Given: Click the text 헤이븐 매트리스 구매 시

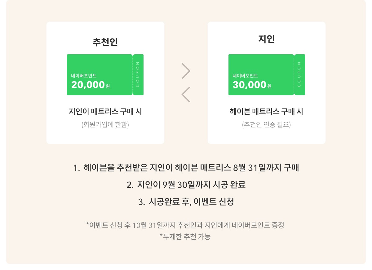Looking at the screenshot, I should pyautogui.click(x=267, y=112).
